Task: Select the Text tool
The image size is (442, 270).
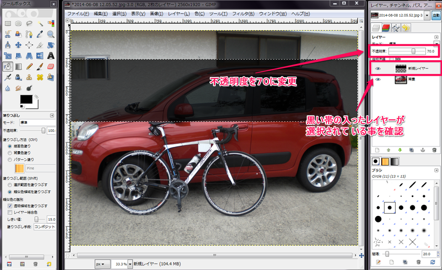Action: (51, 56)
